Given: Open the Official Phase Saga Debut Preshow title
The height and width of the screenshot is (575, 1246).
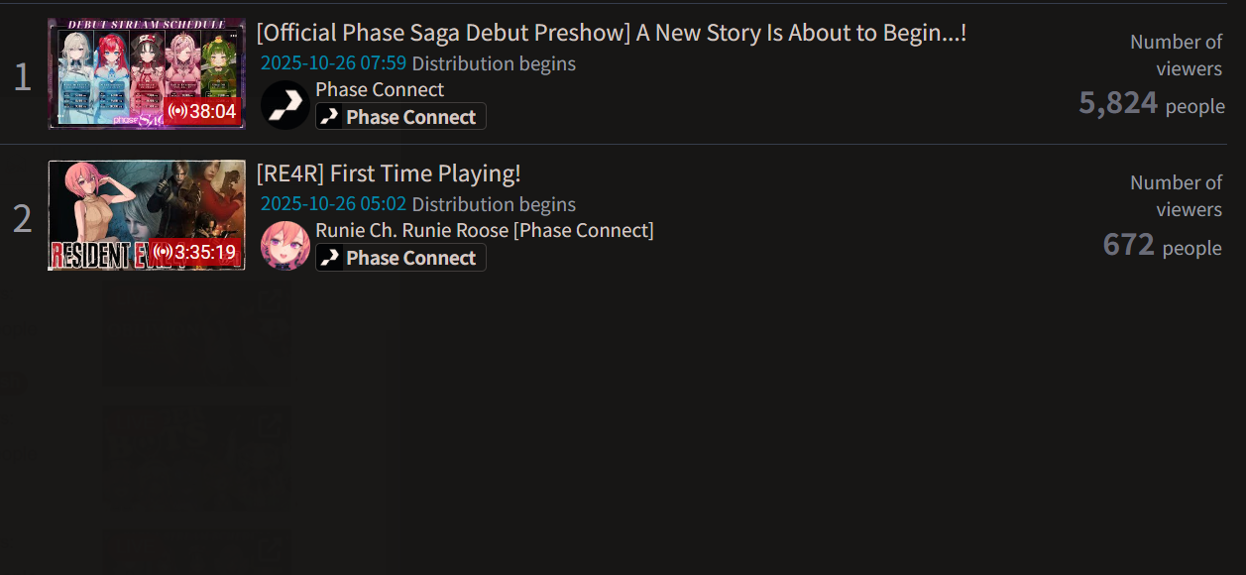Looking at the screenshot, I should click(611, 33).
